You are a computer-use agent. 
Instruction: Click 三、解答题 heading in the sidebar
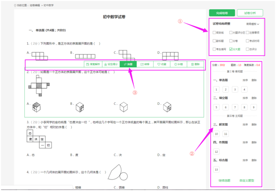pyautogui.click(x=221, y=124)
